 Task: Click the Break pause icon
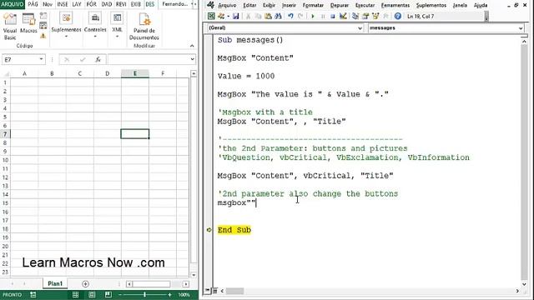click(x=323, y=16)
